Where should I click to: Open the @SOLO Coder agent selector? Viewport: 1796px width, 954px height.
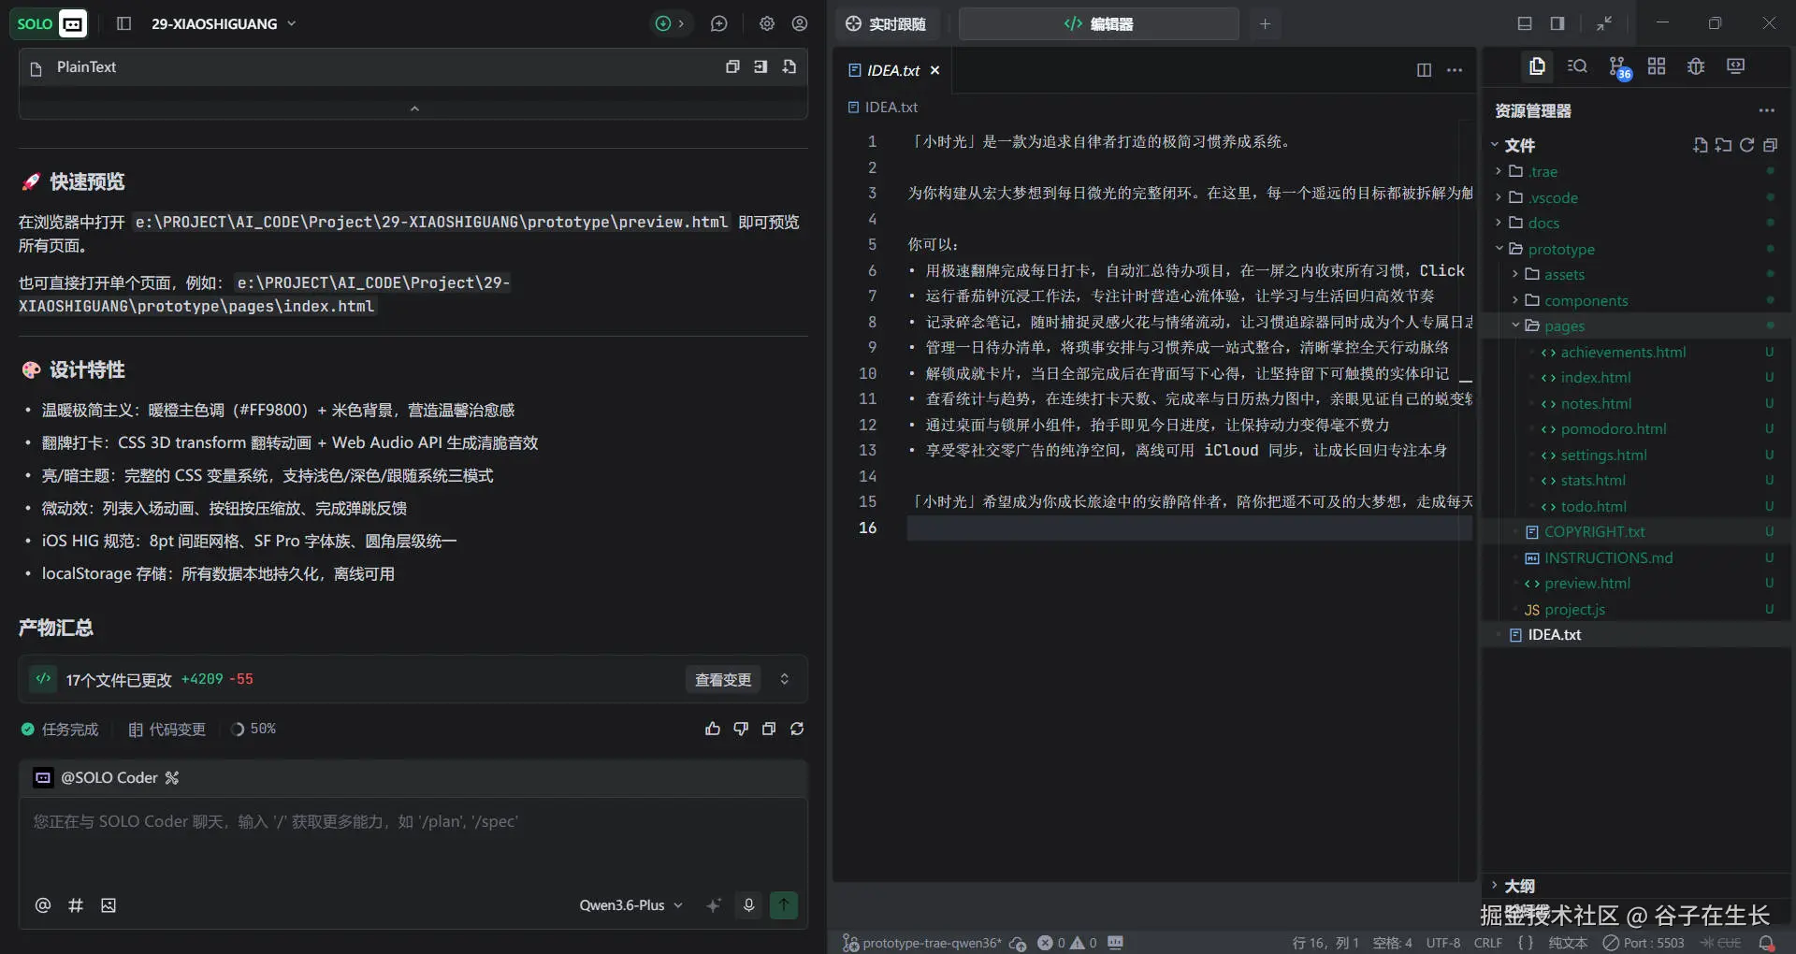pos(106,777)
